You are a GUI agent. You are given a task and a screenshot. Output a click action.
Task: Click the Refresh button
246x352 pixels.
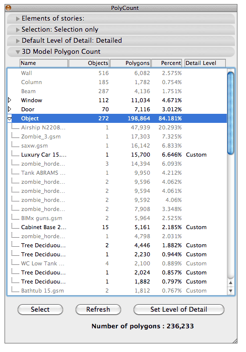click(98, 309)
